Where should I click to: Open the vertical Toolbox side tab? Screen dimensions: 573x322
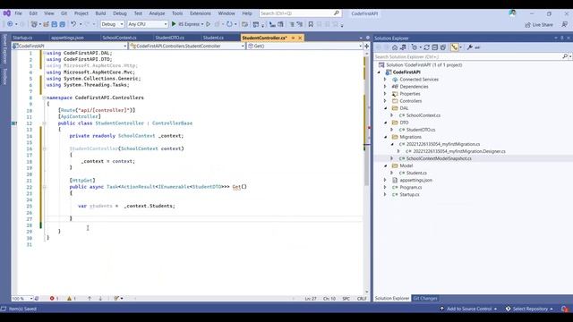4,77
